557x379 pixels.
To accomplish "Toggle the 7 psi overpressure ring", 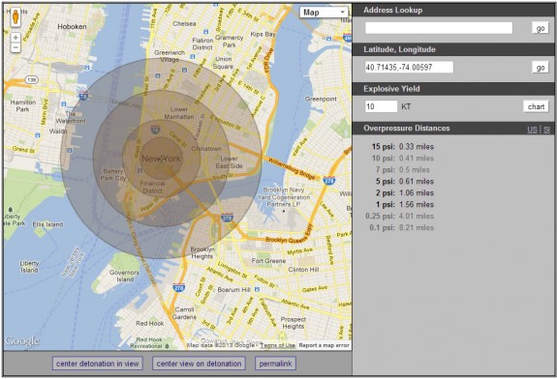I will click(x=402, y=170).
